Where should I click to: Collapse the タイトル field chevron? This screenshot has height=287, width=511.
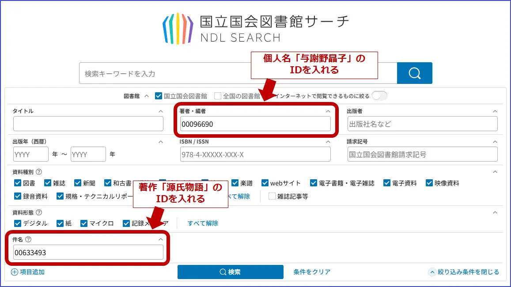point(161,111)
